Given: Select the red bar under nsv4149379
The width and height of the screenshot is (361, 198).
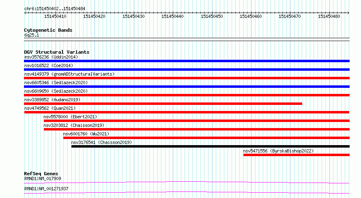Looking at the screenshot, I should (187, 78).
